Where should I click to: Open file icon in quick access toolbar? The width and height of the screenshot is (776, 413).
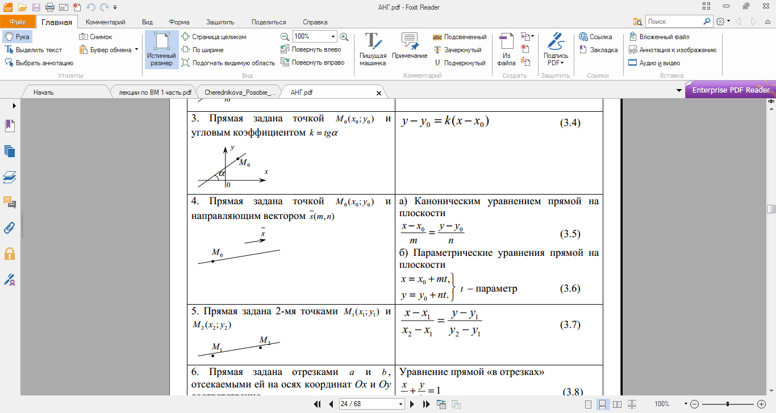23,7
